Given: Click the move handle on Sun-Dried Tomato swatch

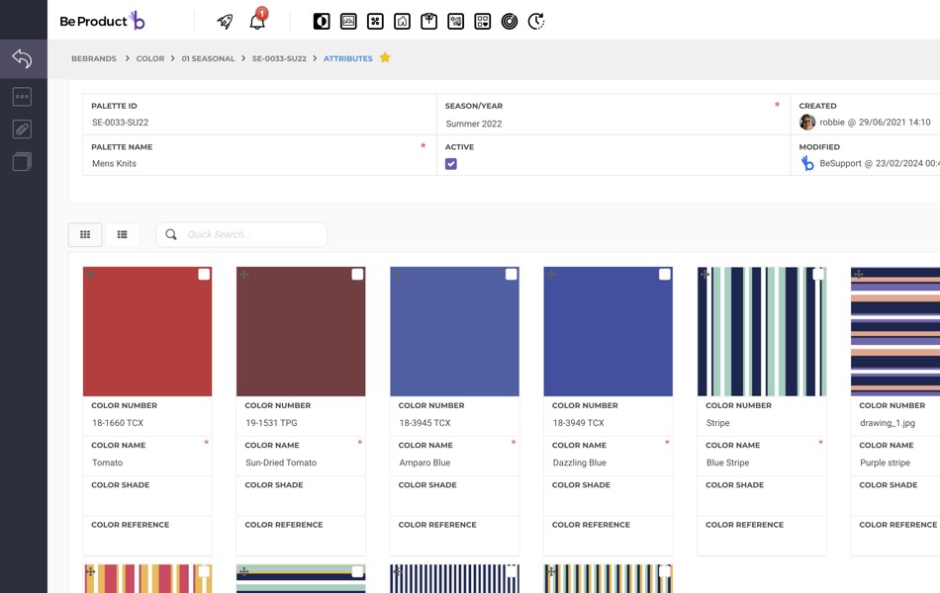Looking at the screenshot, I should (244, 275).
